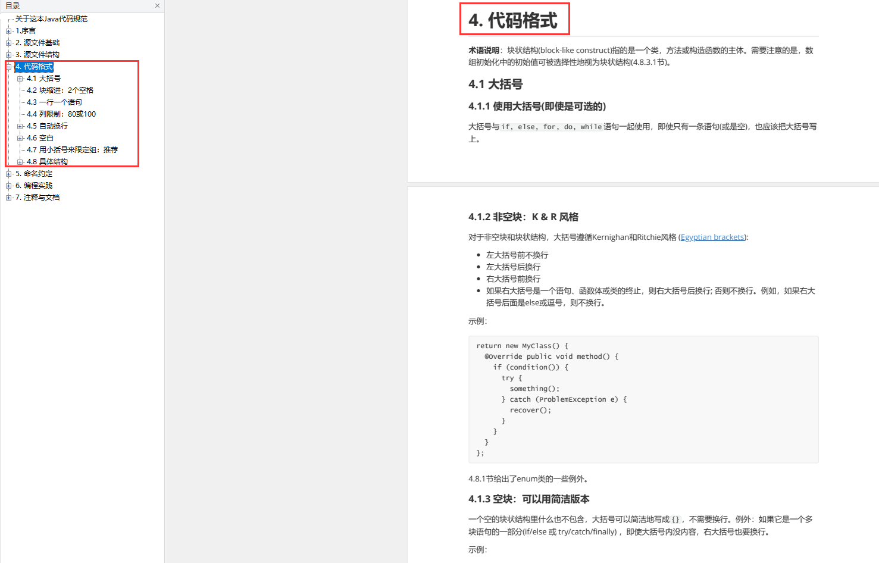Click heading 4.1.2 非空块:K & R 风格

pos(523,217)
